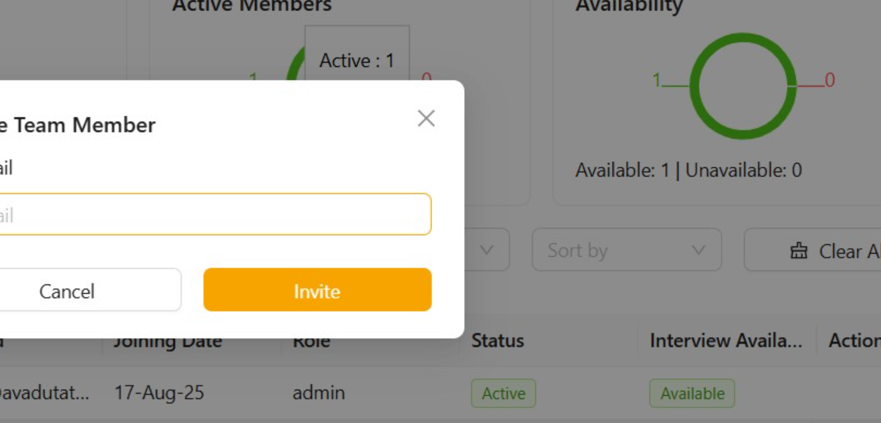Close the invite team member dialog

point(426,118)
